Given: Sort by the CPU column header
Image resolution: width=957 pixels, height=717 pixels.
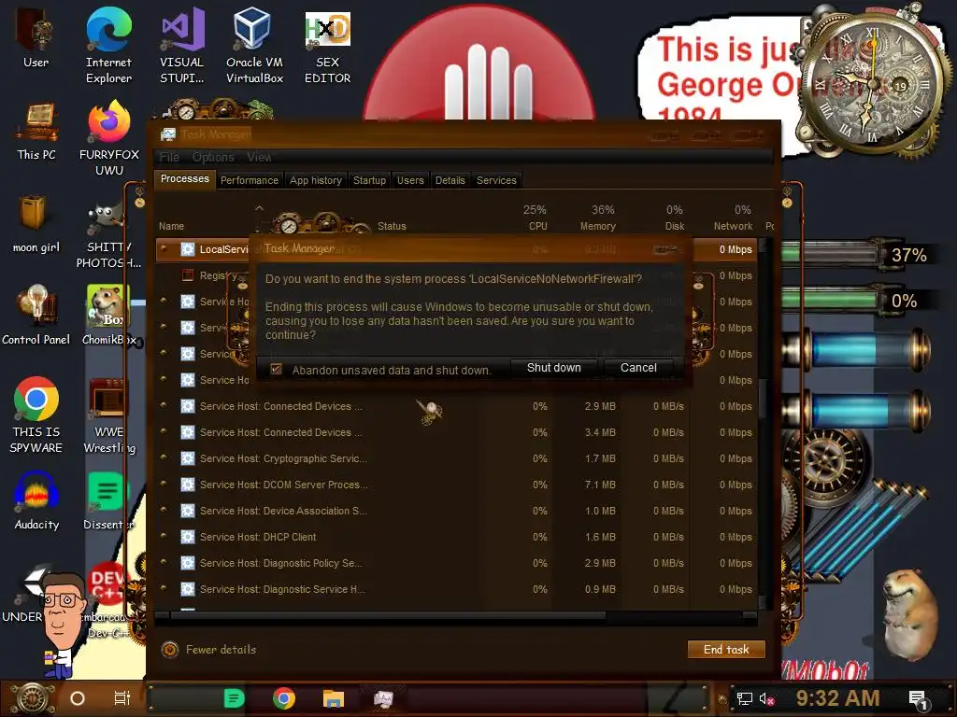Looking at the screenshot, I should [535, 218].
